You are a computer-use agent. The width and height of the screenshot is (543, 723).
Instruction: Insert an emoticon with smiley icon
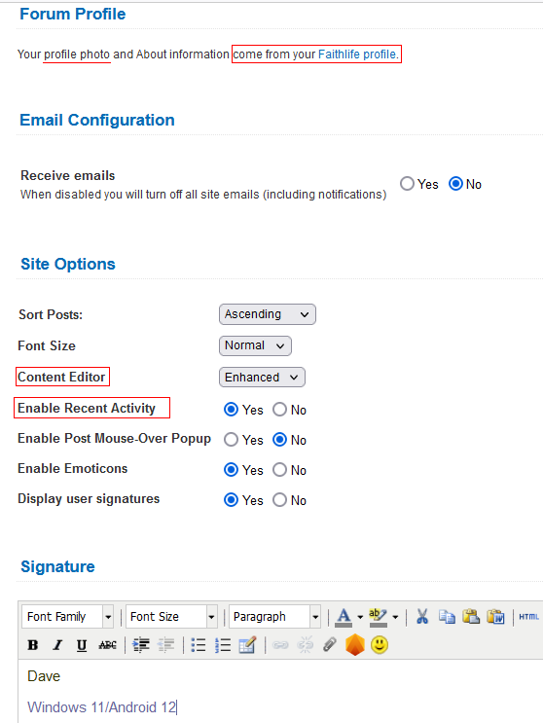(x=380, y=644)
